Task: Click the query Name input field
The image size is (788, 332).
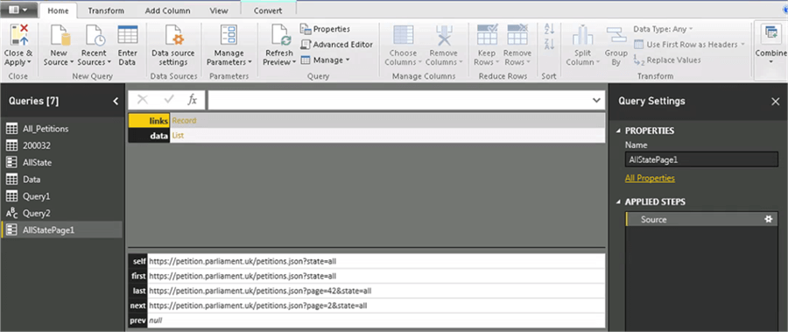Action: pyautogui.click(x=701, y=160)
